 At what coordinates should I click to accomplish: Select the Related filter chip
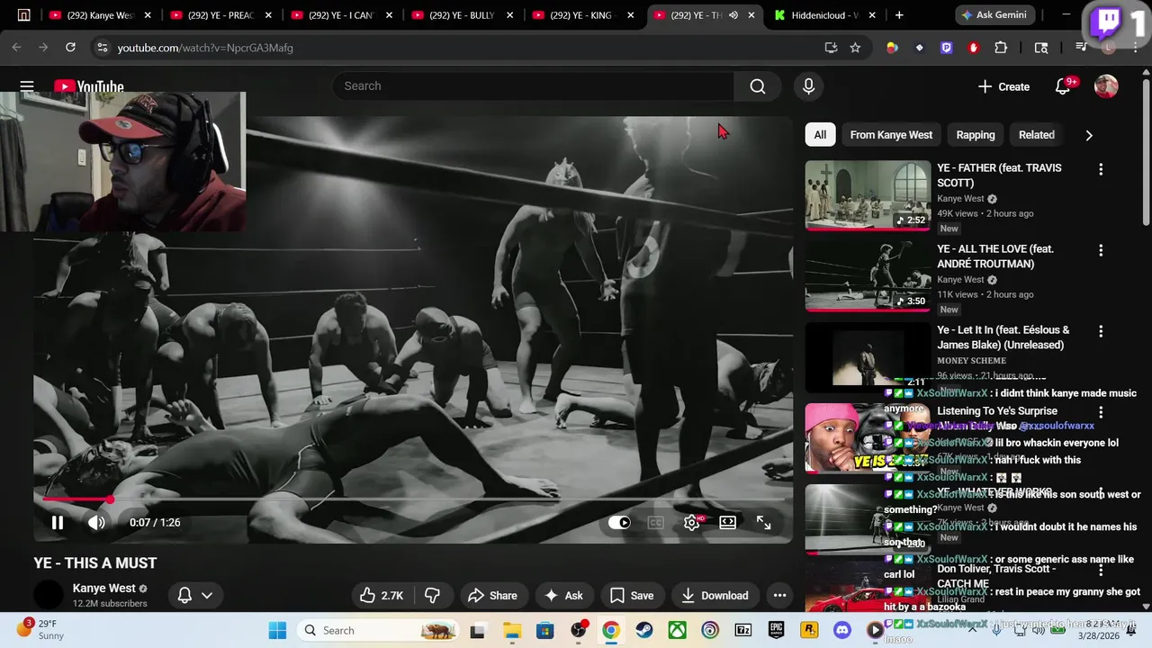pos(1036,135)
